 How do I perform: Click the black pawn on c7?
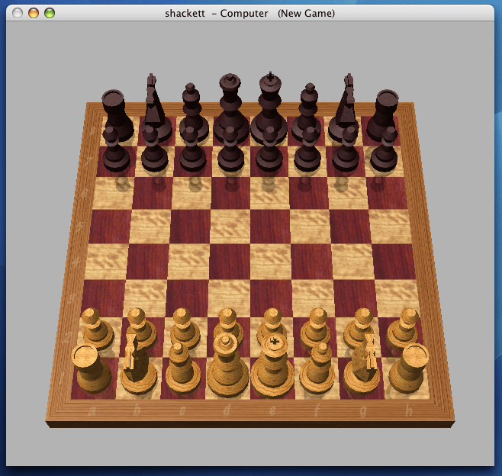[x=192, y=150]
